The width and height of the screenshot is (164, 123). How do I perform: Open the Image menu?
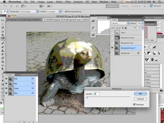(41, 2)
